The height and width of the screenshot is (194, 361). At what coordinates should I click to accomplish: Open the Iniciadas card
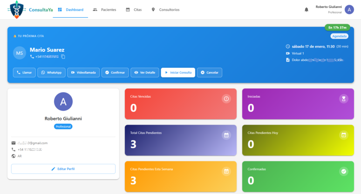[x=298, y=104]
